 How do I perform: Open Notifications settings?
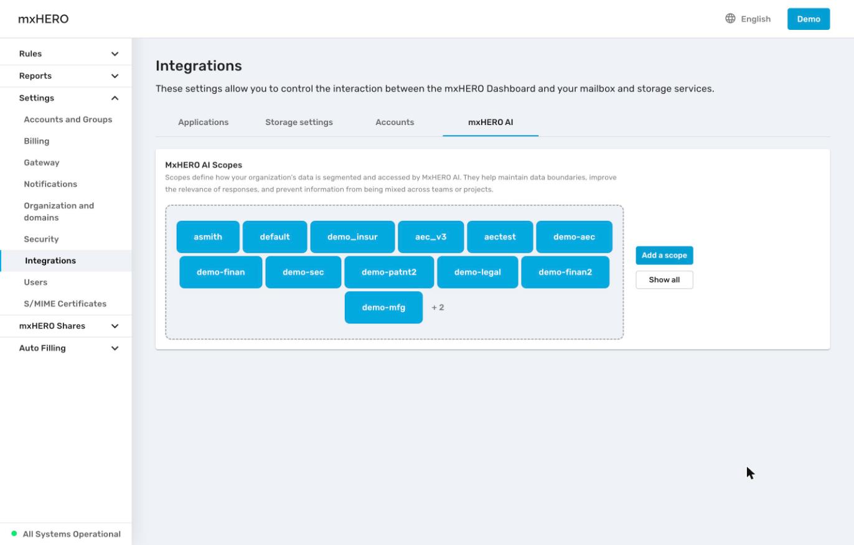50,184
